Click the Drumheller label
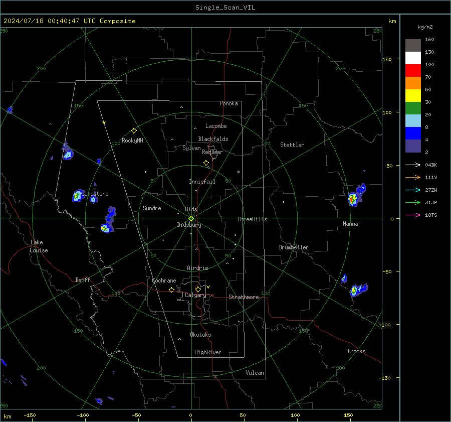The image size is (451, 422). 294,247
